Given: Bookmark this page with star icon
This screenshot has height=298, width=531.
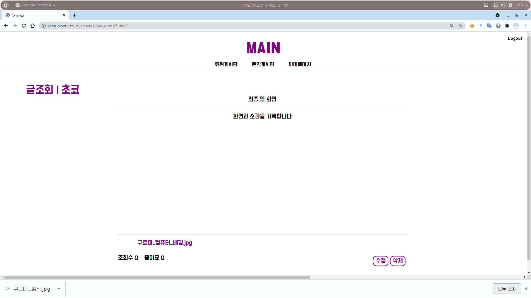Looking at the screenshot, I should (461, 26).
